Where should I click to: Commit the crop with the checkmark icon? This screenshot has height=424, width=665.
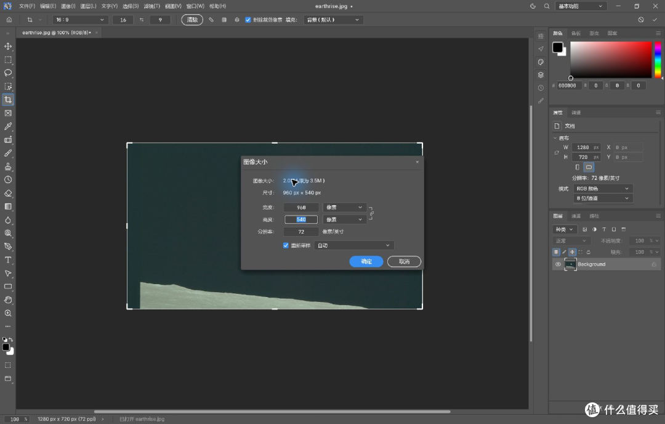pos(655,20)
